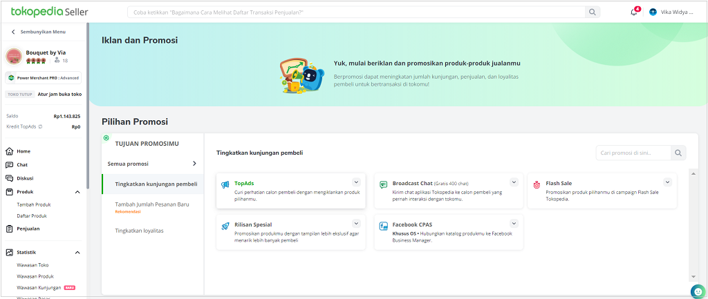
Task: Open the Semua promosi option
Action: pyautogui.click(x=153, y=164)
